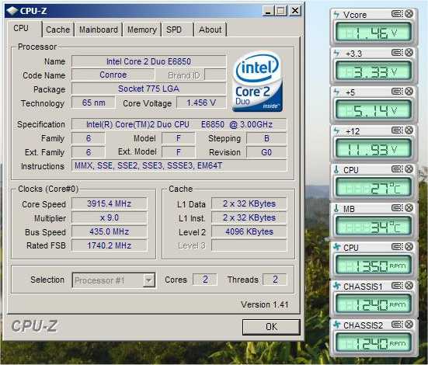
Task: Click the L1 Data value 2 x 32 KBytes
Action: (x=249, y=203)
